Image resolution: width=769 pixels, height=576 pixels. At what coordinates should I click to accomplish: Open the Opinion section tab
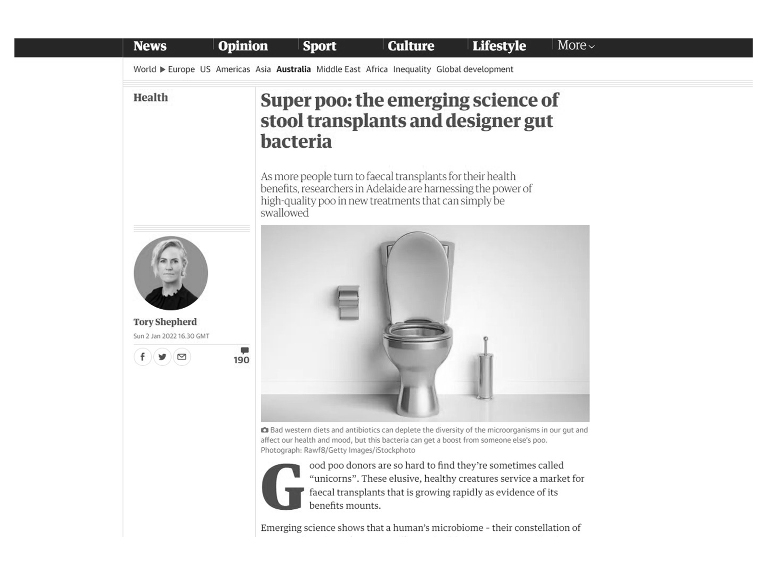coord(243,46)
